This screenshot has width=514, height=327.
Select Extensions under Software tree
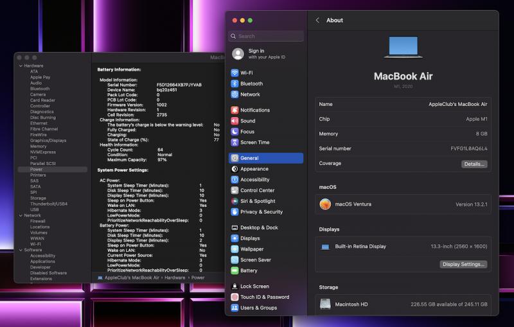(41, 279)
